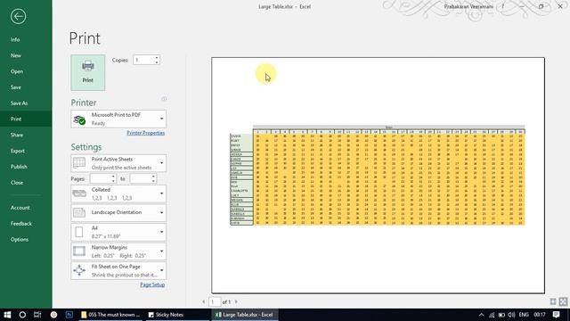This screenshot has height=321, width=570.
Task: Open the Share page
Action: pos(17,135)
